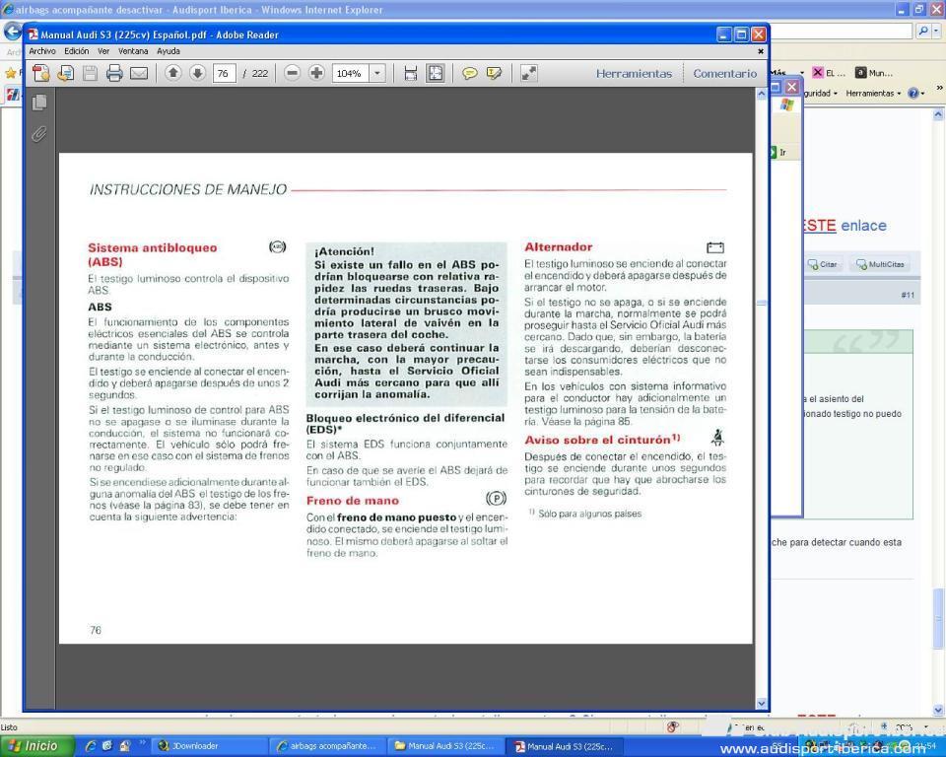Show page thumbnails panel icon
Screen dimensions: 946x757
click(x=39, y=103)
